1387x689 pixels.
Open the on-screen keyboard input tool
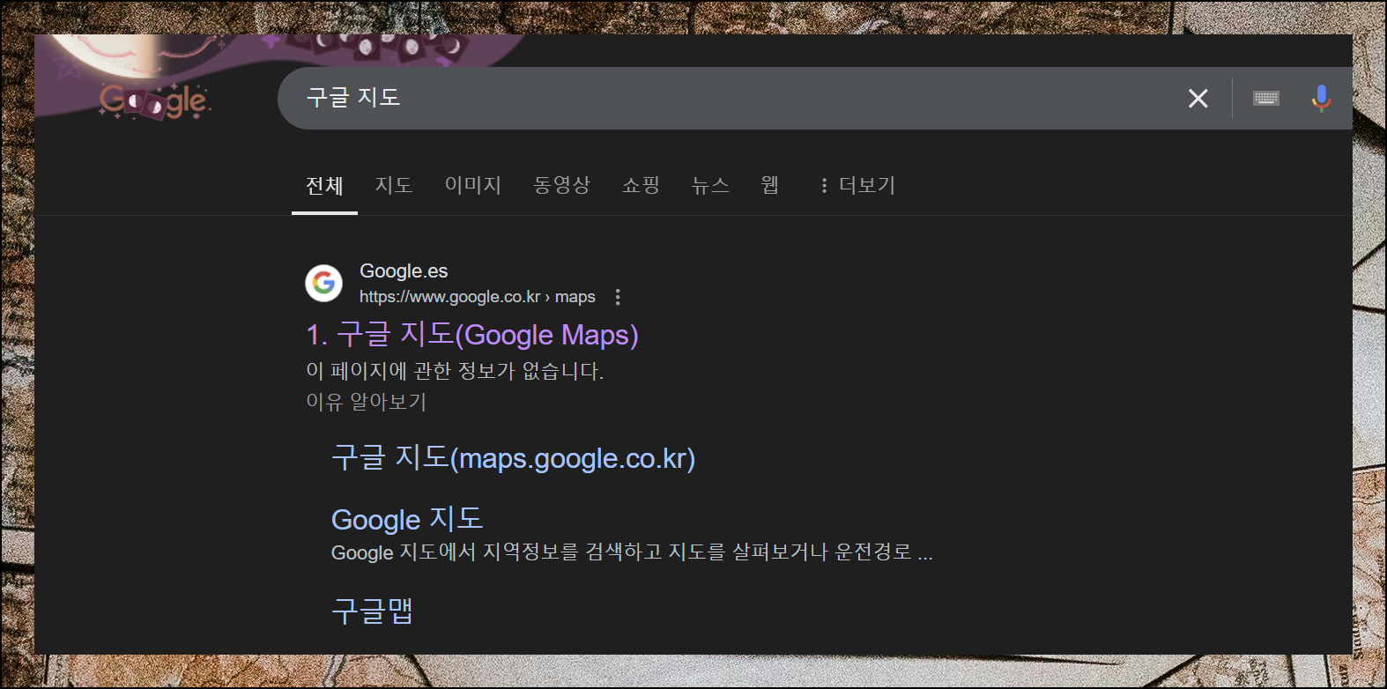(x=1266, y=98)
